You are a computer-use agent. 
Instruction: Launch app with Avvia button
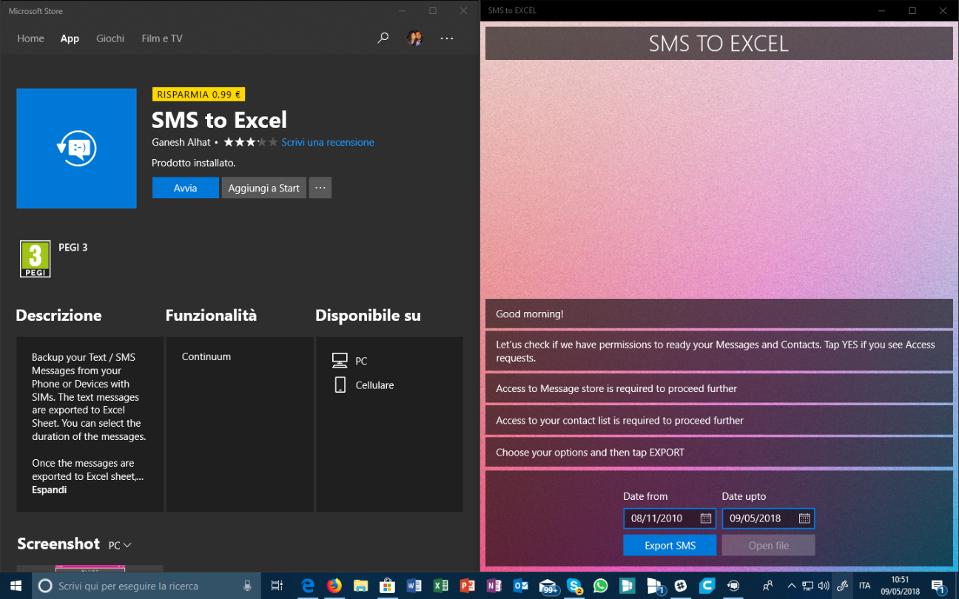click(185, 188)
